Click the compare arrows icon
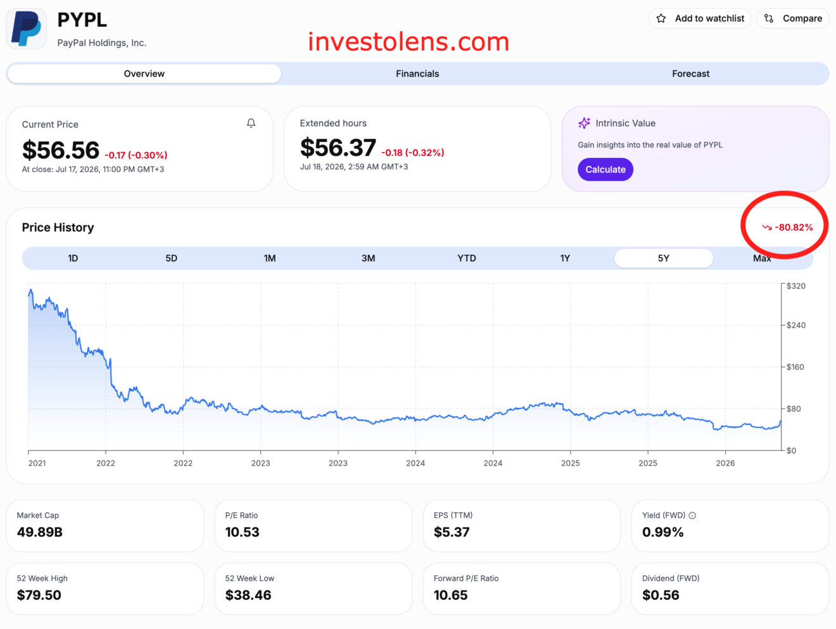This screenshot has width=836, height=629. point(769,18)
